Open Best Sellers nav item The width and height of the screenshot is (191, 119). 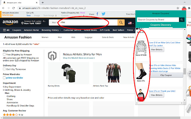pyautogui.click(x=118, y=30)
